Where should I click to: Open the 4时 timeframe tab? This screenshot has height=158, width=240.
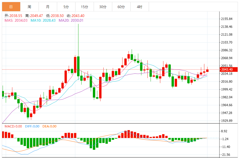[140, 7]
